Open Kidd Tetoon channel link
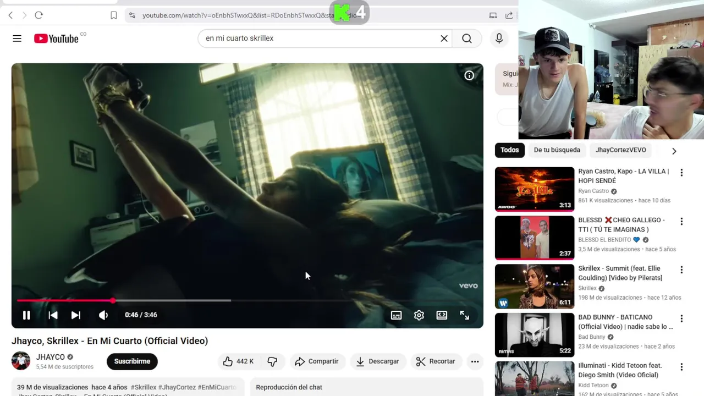The image size is (704, 396). pos(593,386)
